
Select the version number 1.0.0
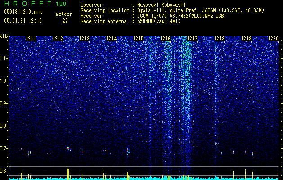[x=61, y=4]
